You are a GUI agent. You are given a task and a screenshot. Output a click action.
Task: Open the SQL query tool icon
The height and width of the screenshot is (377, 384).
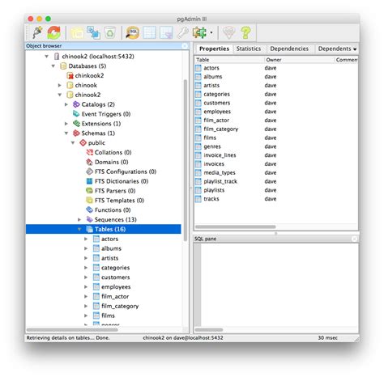tap(132, 32)
